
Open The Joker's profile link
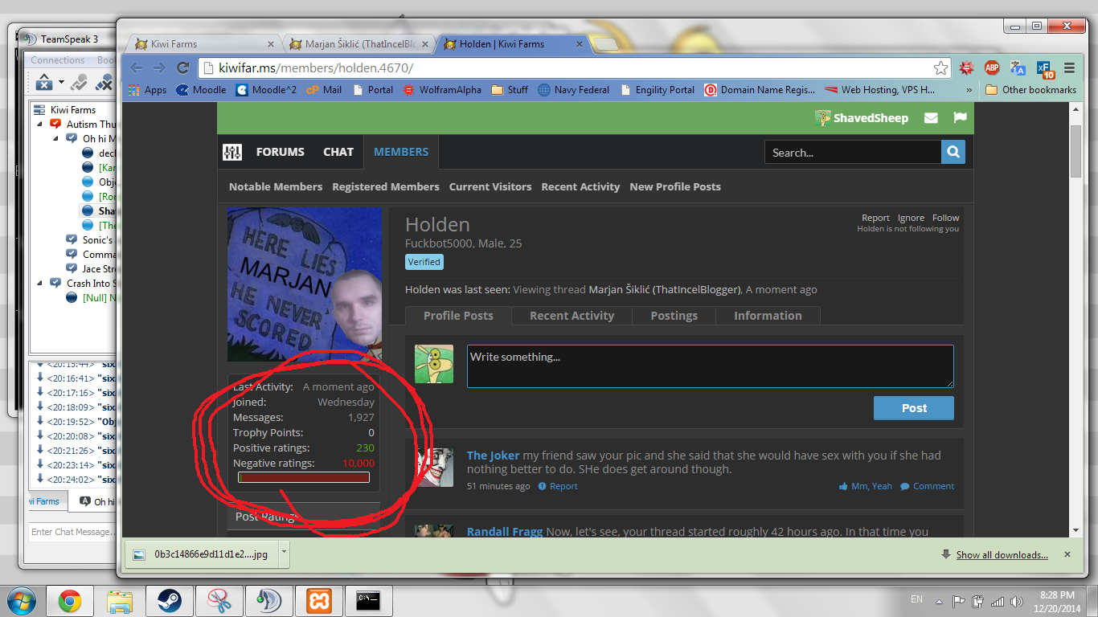coord(493,456)
